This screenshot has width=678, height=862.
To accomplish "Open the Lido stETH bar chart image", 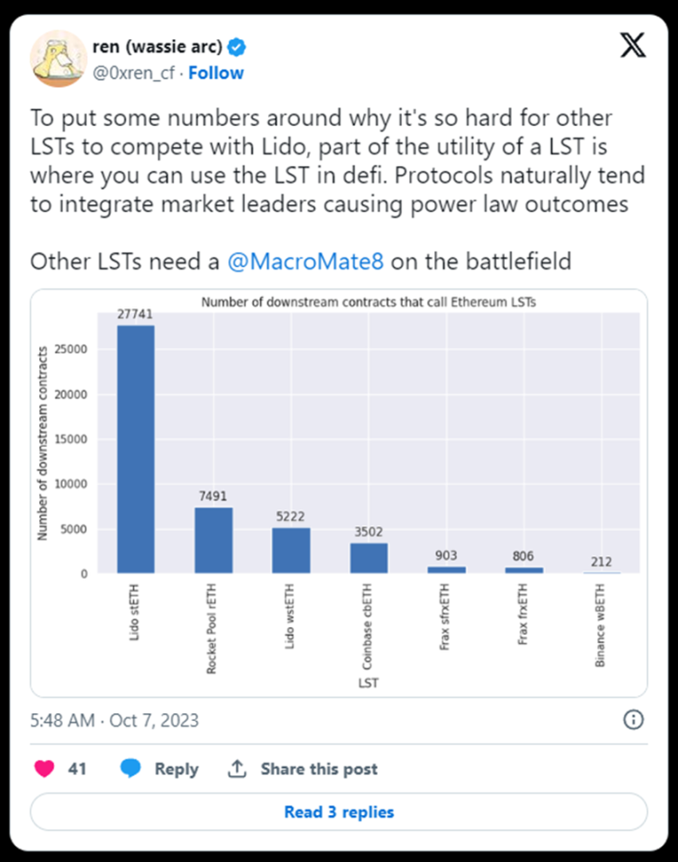I will pyautogui.click(x=339, y=493).
